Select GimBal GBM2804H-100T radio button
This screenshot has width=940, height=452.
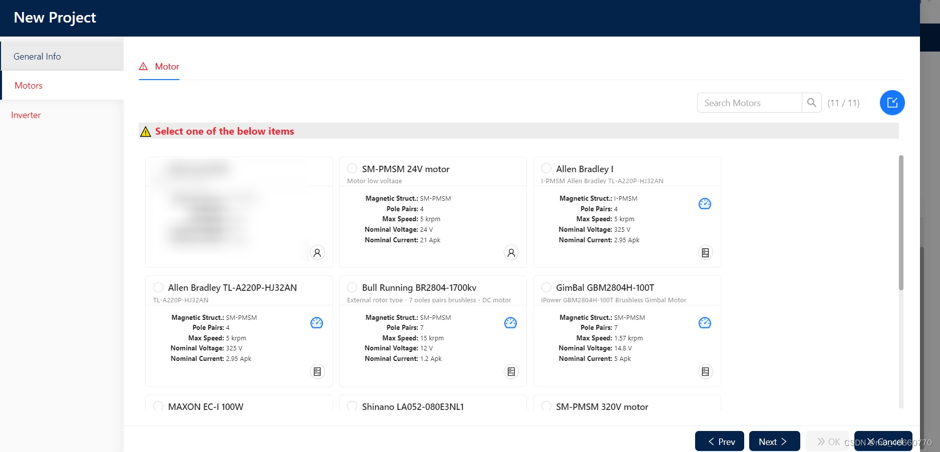(x=546, y=287)
